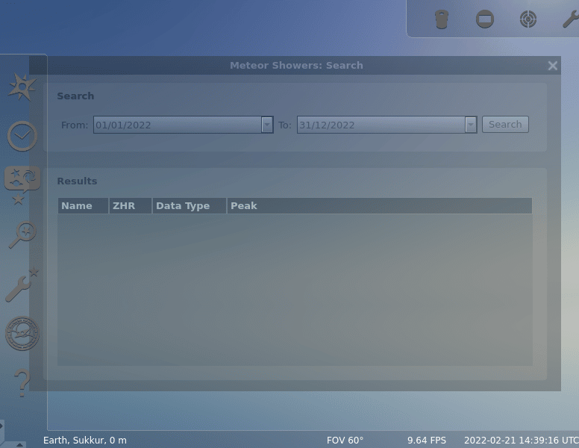Click the Earth, Sukkur location text
The width and height of the screenshot is (579, 448).
tap(85, 441)
